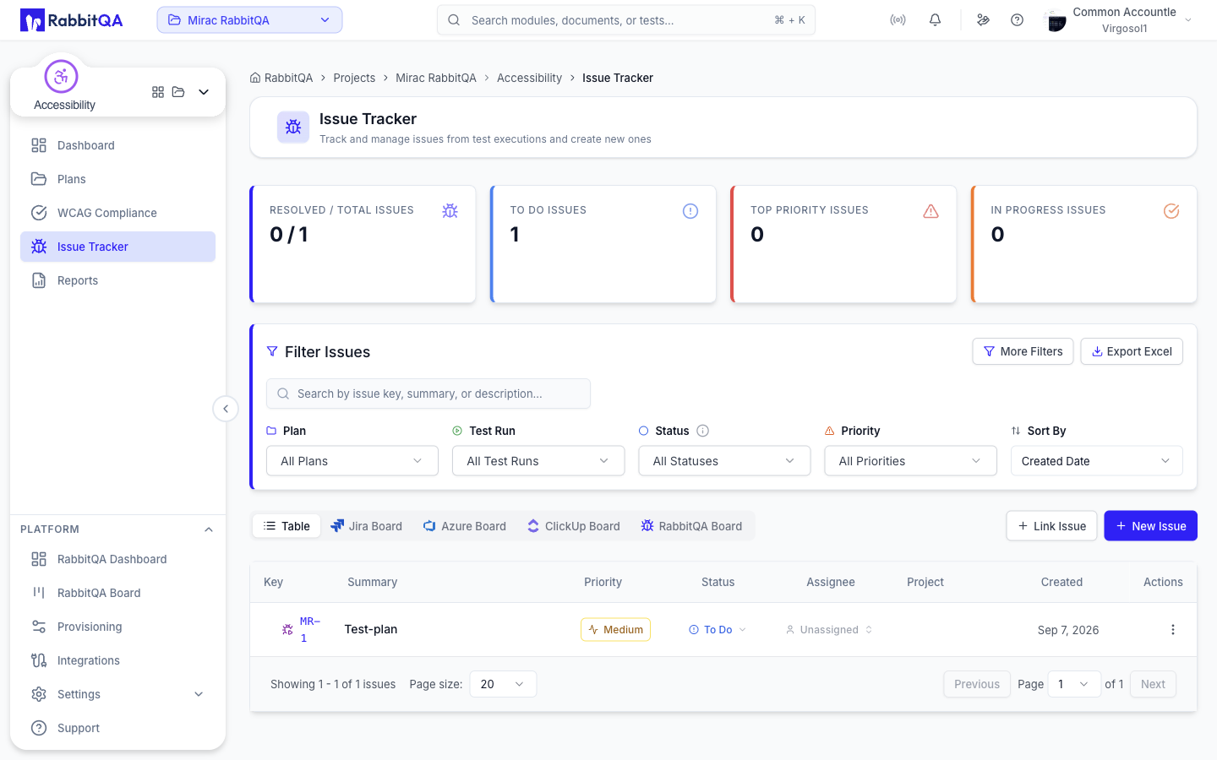Image resolution: width=1217 pixels, height=760 pixels.
Task: Open WCAG Compliance in sidebar
Action: point(117,213)
